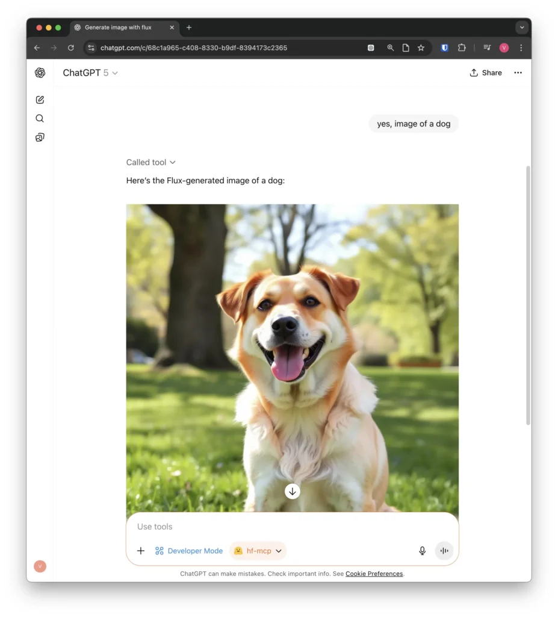Start dictation with the microphone icon
Viewport: 558px width, 617px height.
(x=423, y=551)
